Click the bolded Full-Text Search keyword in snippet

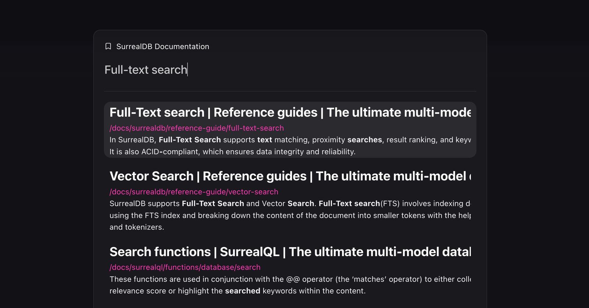(x=190, y=140)
